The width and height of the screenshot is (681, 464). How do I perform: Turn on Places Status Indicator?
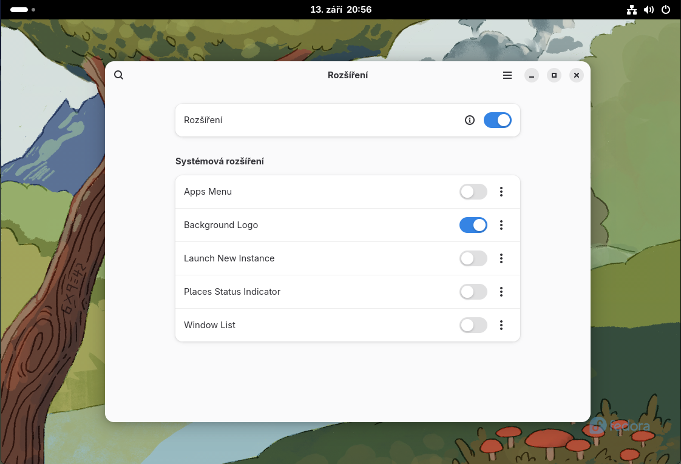pyautogui.click(x=473, y=292)
